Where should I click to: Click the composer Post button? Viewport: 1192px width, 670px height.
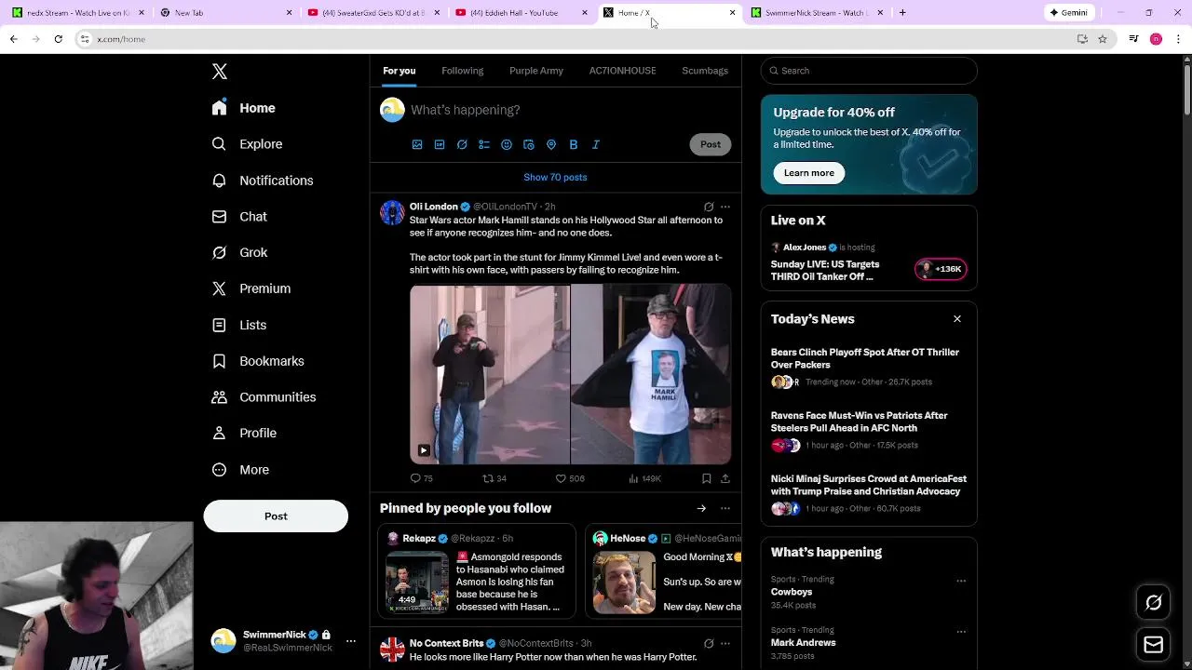click(711, 144)
